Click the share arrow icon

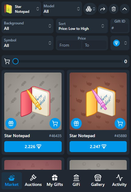103,9
